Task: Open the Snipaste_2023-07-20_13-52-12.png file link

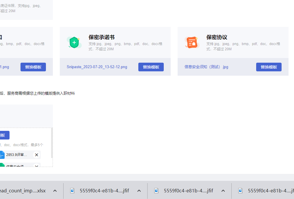Action: pos(97,67)
